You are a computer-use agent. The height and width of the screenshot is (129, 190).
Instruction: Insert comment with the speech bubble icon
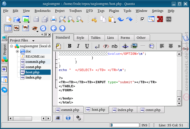152,46
